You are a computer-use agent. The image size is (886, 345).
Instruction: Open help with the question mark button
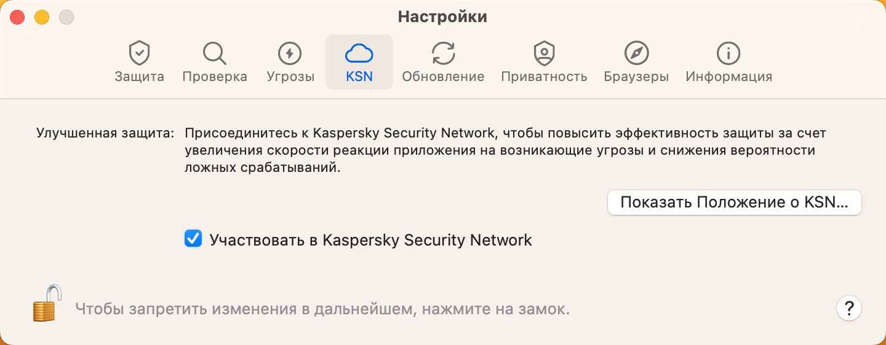848,308
